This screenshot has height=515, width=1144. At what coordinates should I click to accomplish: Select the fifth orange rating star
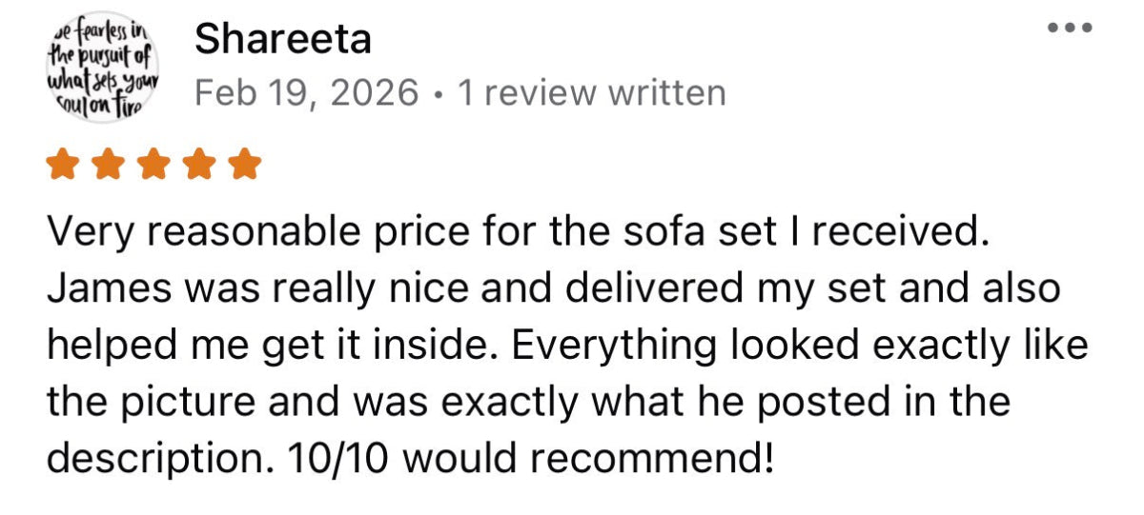(x=246, y=166)
